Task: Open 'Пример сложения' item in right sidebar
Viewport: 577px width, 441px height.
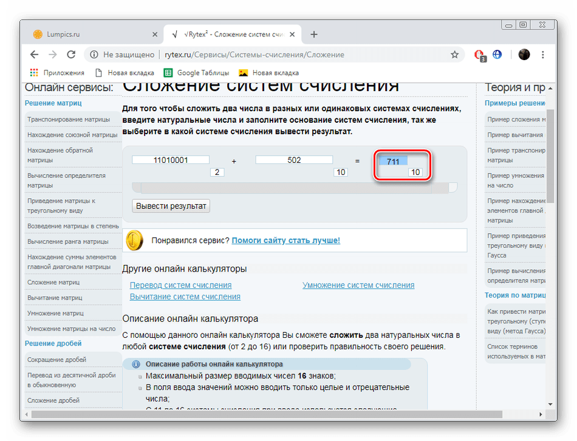Action: click(x=516, y=119)
